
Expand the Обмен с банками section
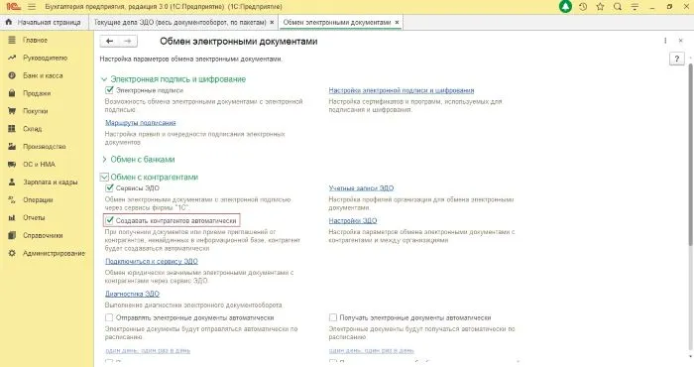104,160
